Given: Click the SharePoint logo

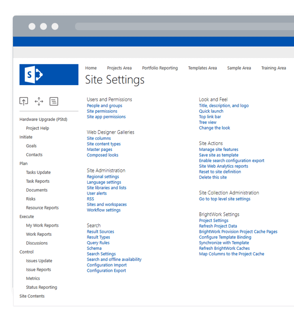Looking at the screenshot, I should (49, 75).
